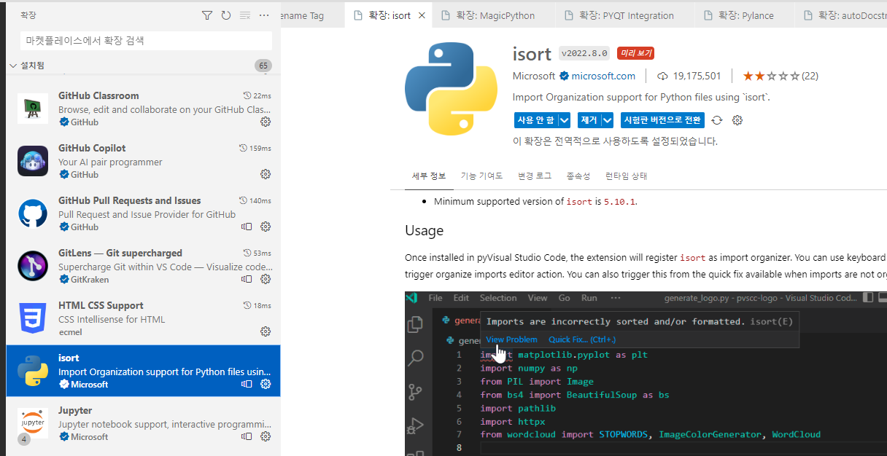Screen dimensions: 887x456
Task: Open Jupyter manage gear
Action: 266,436
